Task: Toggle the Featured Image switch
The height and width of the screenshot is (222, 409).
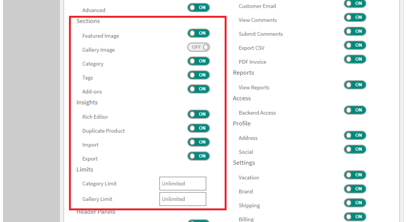Action: (199, 34)
